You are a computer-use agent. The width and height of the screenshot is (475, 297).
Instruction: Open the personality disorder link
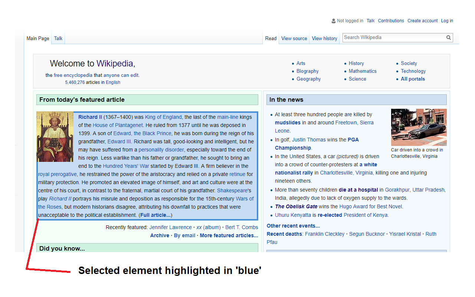click(x=161, y=150)
